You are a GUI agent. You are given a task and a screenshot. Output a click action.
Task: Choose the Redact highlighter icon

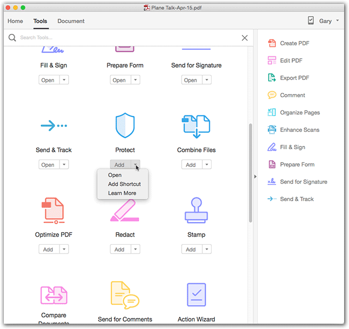pyautogui.click(x=124, y=210)
